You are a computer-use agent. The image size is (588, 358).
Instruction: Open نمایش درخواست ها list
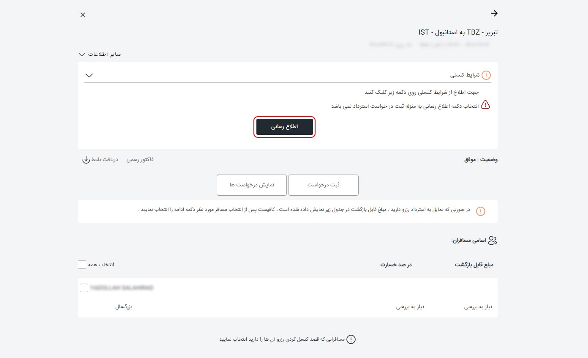point(251,185)
